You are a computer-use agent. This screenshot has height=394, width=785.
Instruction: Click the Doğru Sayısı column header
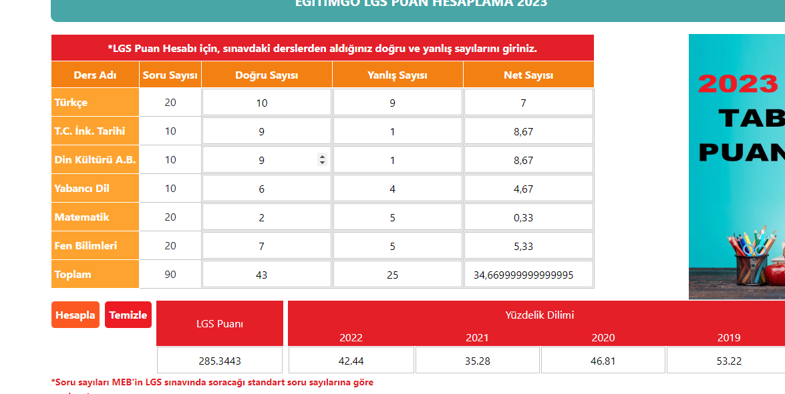pos(267,75)
